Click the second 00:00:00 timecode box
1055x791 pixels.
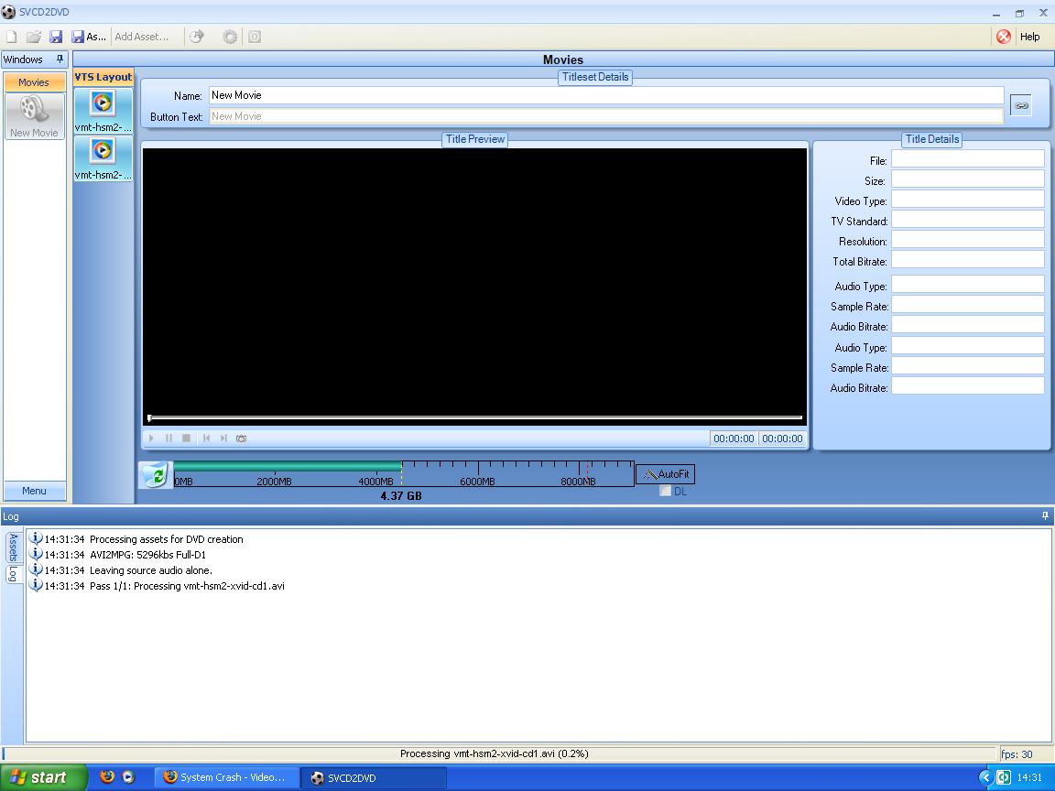[x=782, y=439]
